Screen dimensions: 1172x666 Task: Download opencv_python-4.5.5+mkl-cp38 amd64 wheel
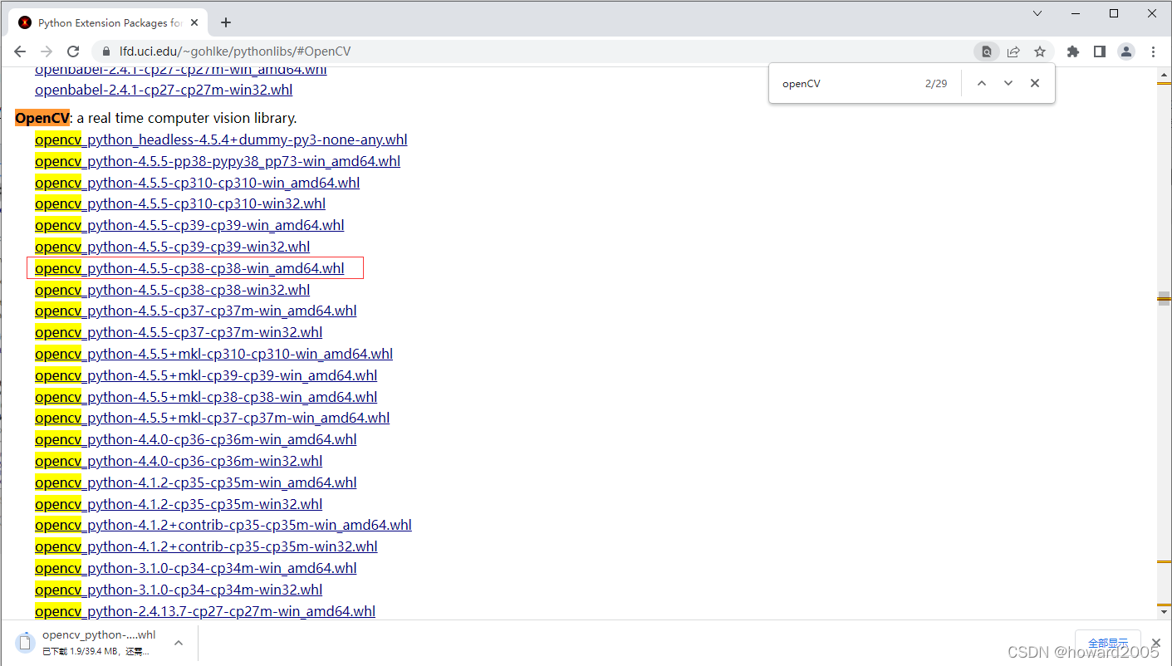(x=206, y=397)
